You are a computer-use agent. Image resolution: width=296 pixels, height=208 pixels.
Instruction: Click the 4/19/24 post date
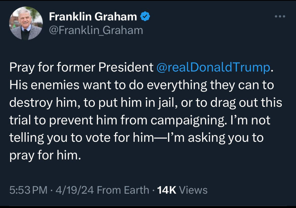pyautogui.click(x=75, y=190)
